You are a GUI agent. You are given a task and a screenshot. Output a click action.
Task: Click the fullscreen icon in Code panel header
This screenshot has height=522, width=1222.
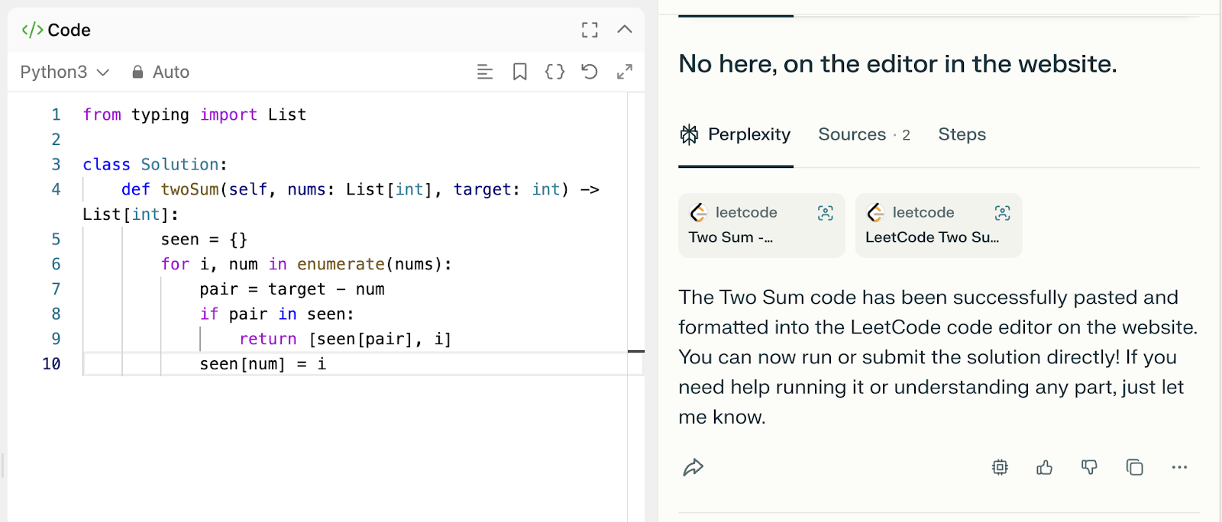590,30
